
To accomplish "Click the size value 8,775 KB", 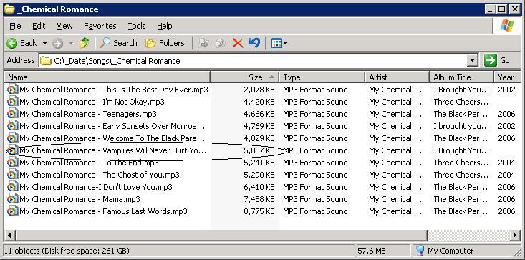I will click(x=259, y=211).
